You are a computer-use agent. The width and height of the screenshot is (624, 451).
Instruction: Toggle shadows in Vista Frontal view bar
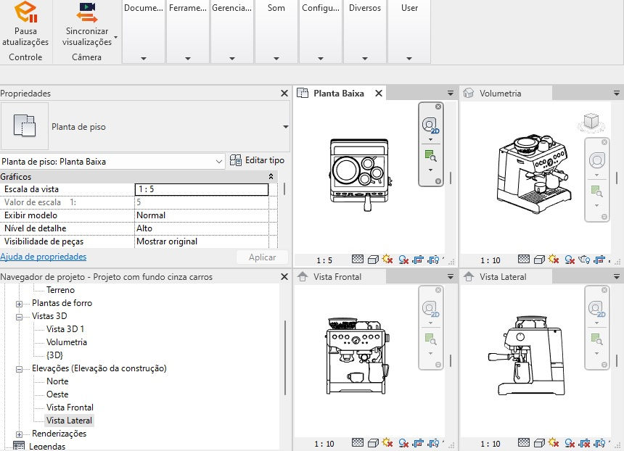coord(403,442)
